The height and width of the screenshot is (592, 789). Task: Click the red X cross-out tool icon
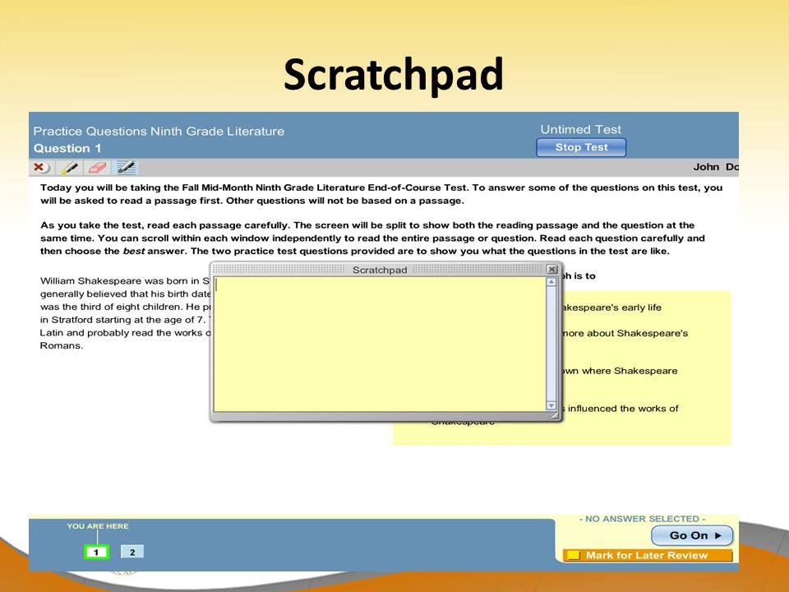pos(40,167)
